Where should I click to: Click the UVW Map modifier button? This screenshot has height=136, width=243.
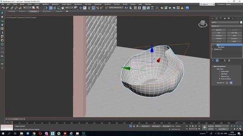coord(234,33)
